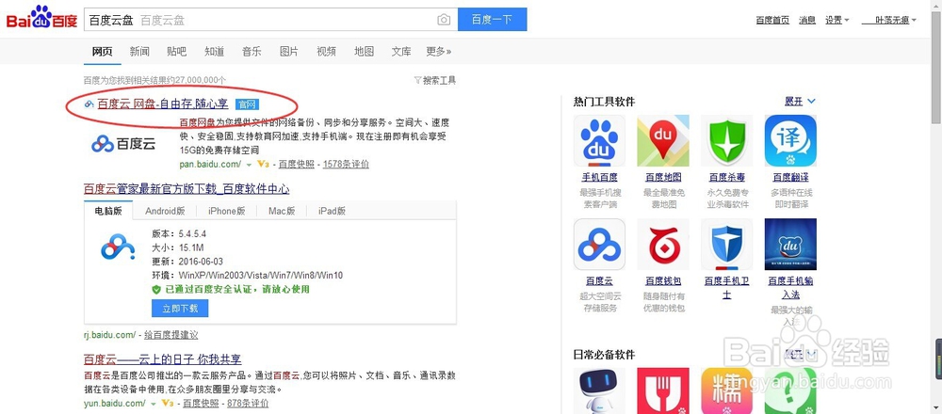Switch to the 图片 tab

289,51
